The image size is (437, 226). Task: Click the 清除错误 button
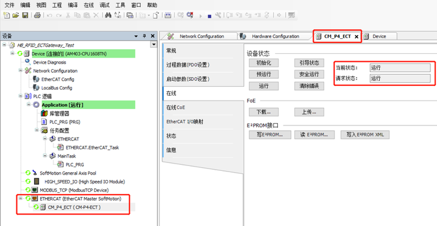(x=309, y=86)
